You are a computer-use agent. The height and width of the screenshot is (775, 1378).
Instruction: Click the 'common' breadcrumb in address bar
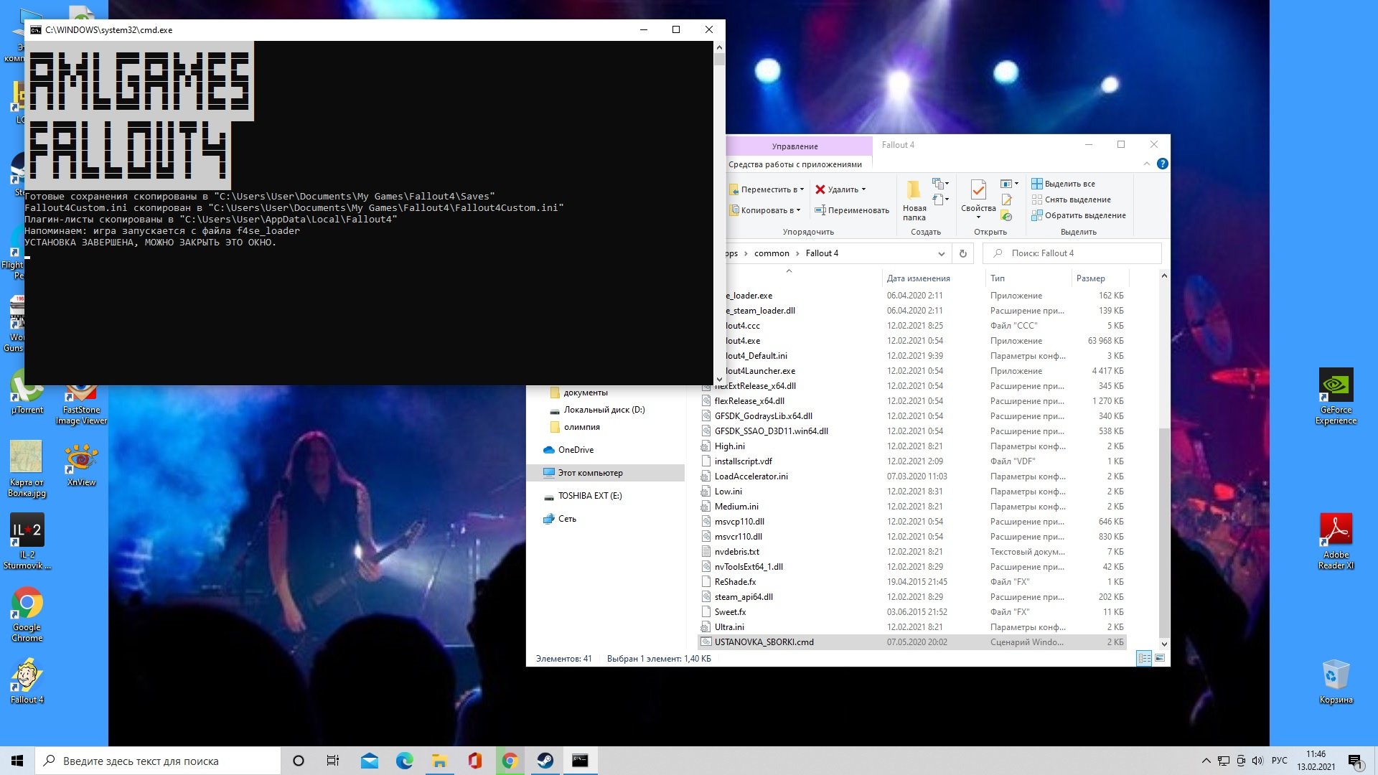(772, 253)
